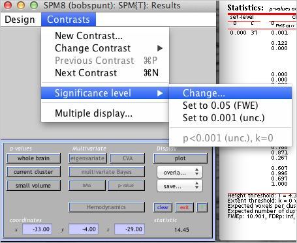This screenshot has height=243, width=297.
Task: Click the 0.996 value in statistics table
Action: (x=279, y=173)
